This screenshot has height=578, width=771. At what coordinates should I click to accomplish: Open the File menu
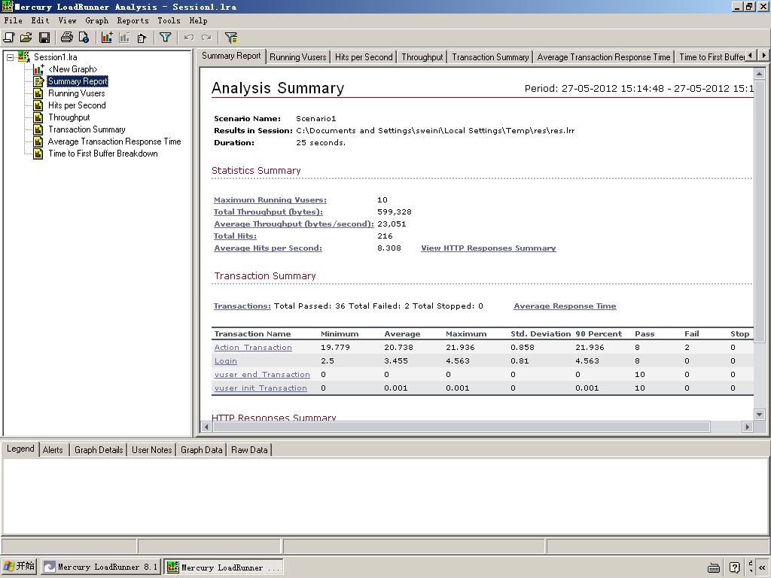coord(14,20)
